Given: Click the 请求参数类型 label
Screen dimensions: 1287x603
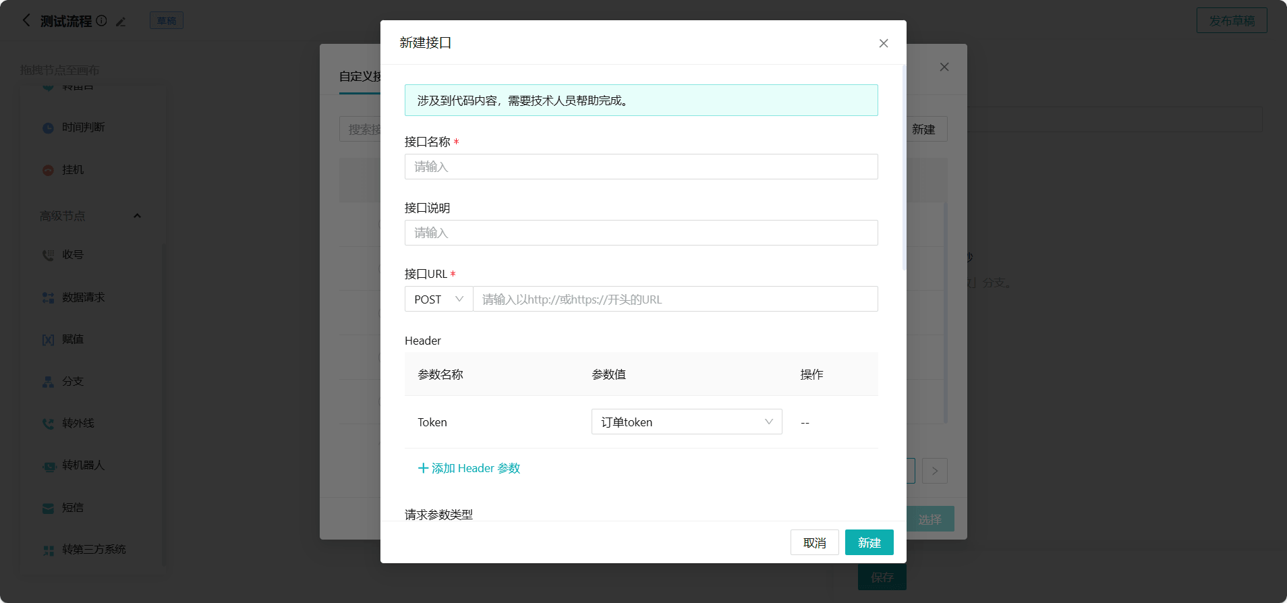Looking at the screenshot, I should [438, 515].
